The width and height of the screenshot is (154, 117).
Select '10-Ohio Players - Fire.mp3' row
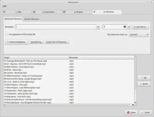click(x=69, y=85)
